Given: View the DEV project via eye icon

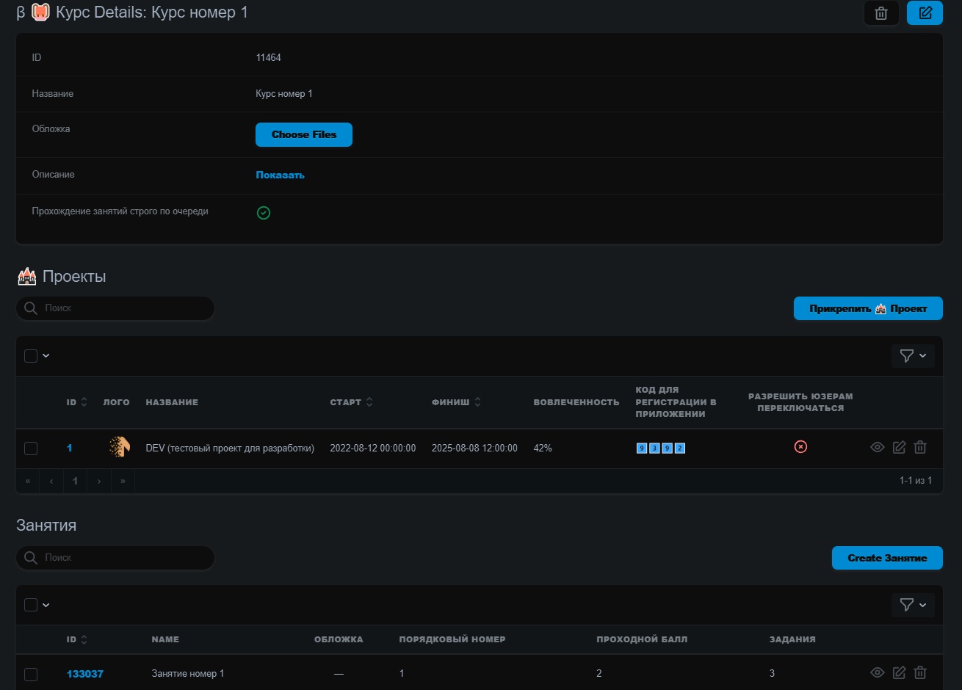Looking at the screenshot, I should click(877, 447).
